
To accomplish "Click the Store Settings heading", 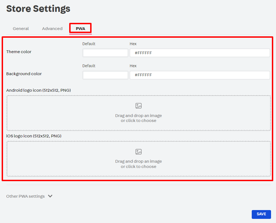I will pos(38,9).
